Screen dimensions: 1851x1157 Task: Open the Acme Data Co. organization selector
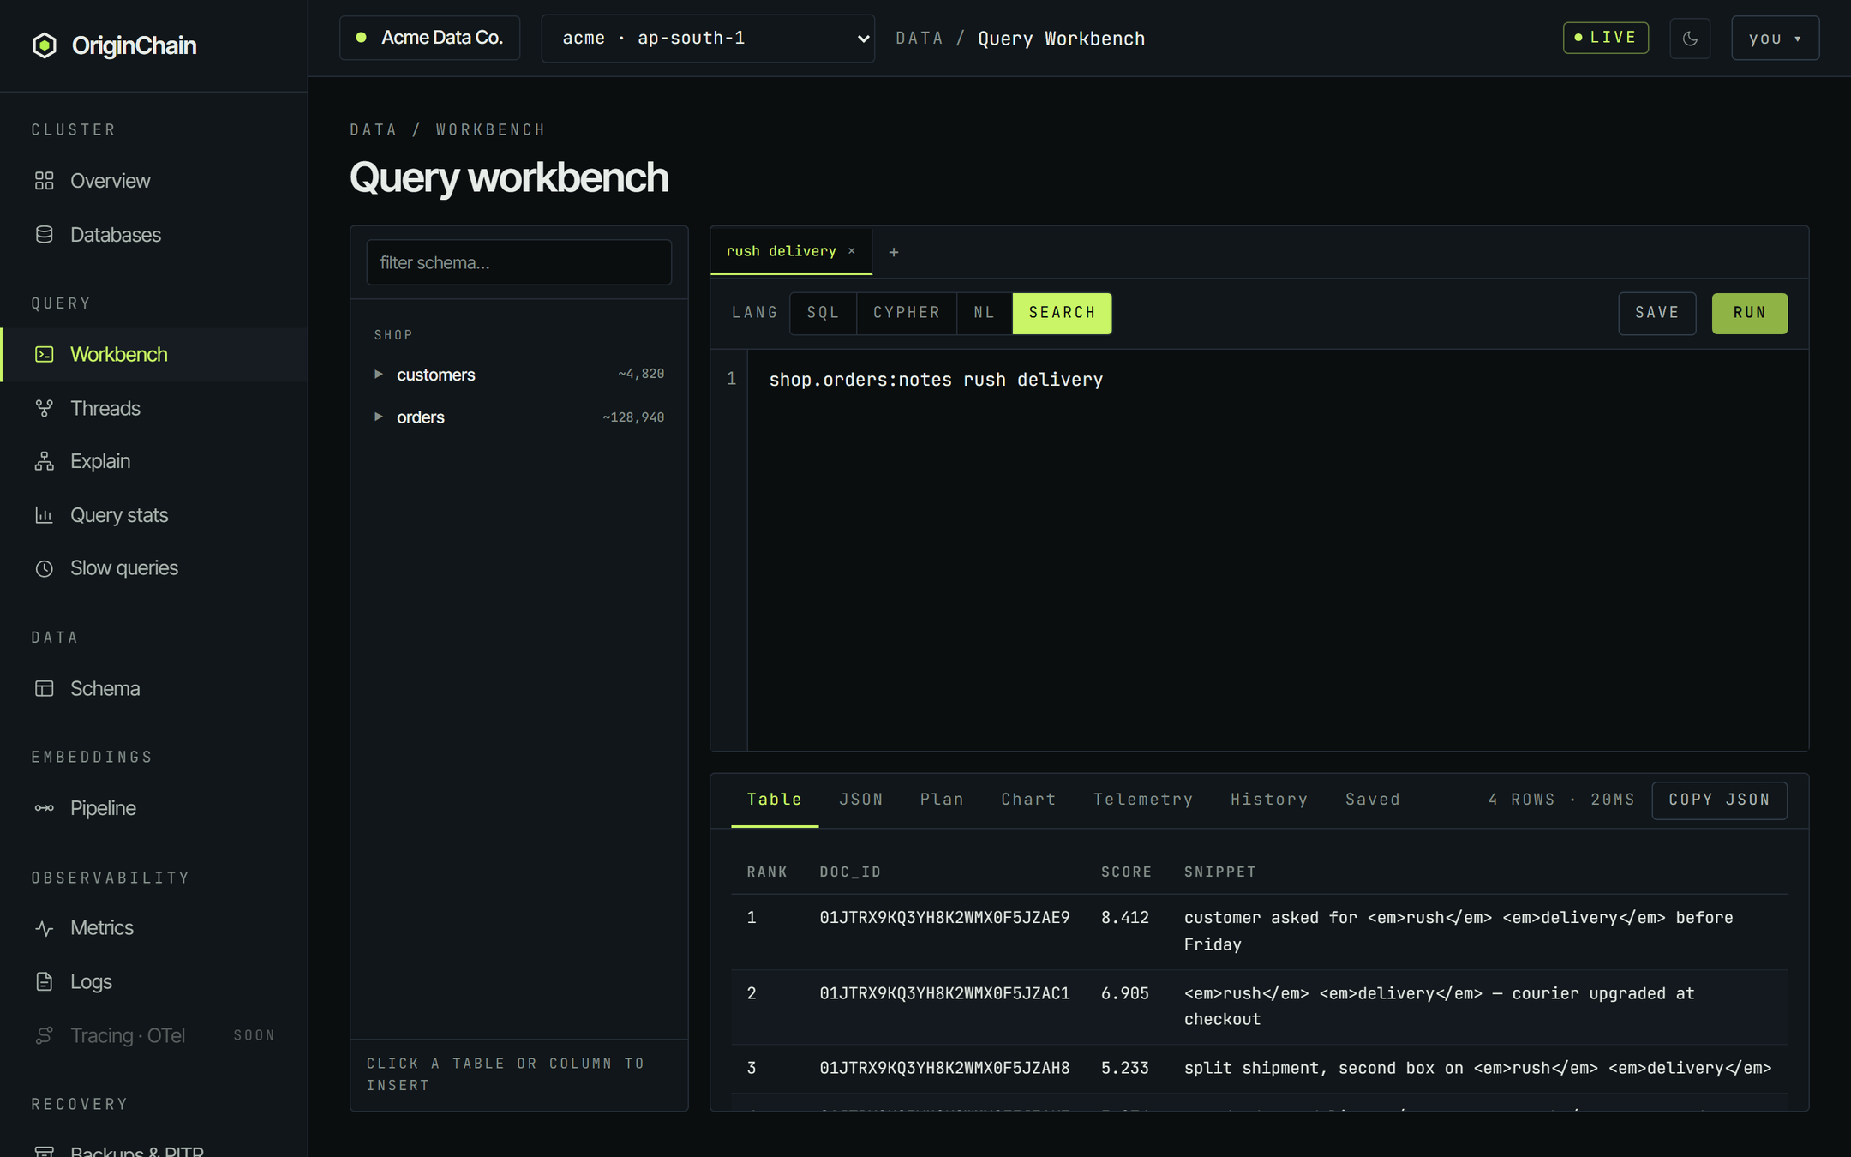pyautogui.click(x=429, y=38)
